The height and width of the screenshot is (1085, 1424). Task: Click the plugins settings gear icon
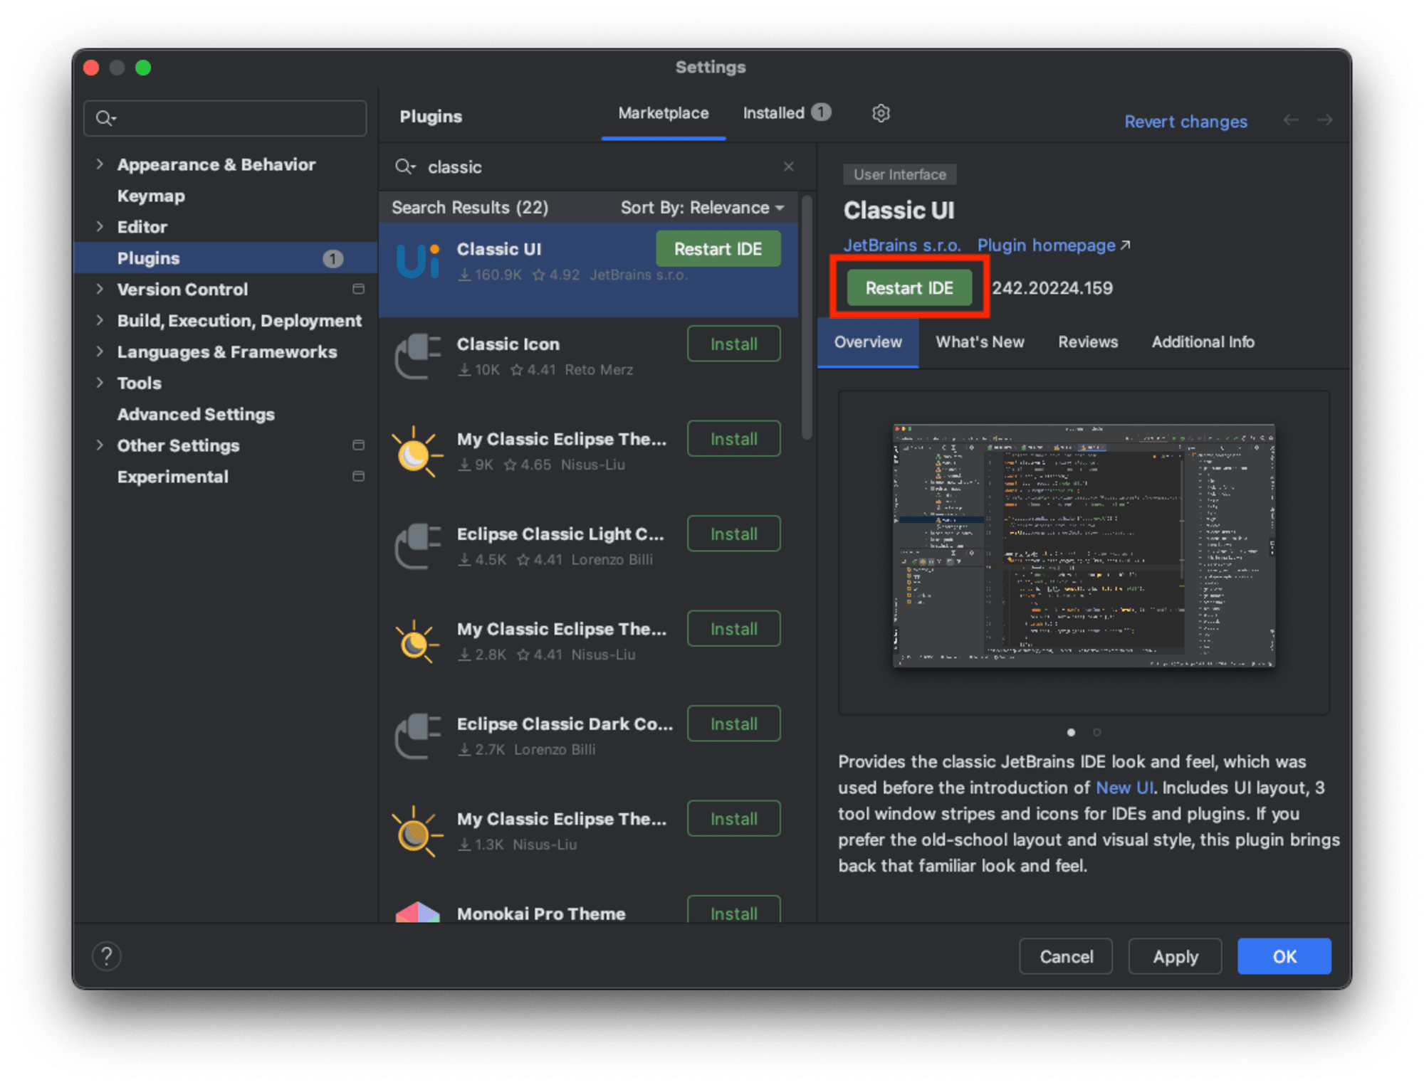[881, 113]
